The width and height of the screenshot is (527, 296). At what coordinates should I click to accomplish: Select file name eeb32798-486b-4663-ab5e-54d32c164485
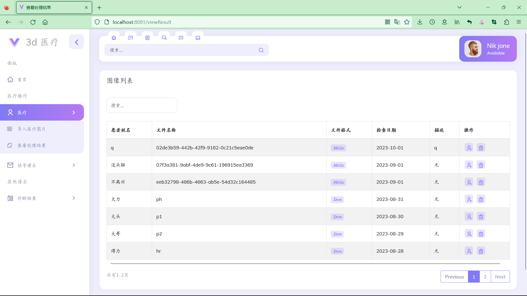pos(206,182)
